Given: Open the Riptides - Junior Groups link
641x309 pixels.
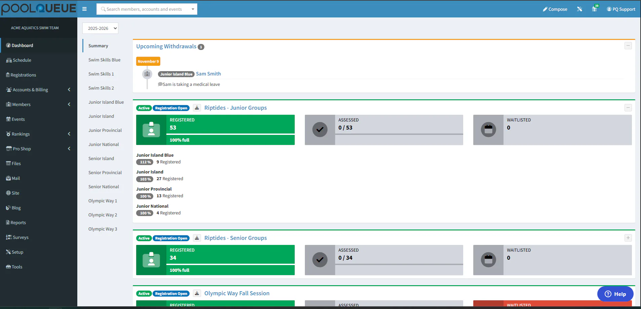Looking at the screenshot, I should 235,108.
